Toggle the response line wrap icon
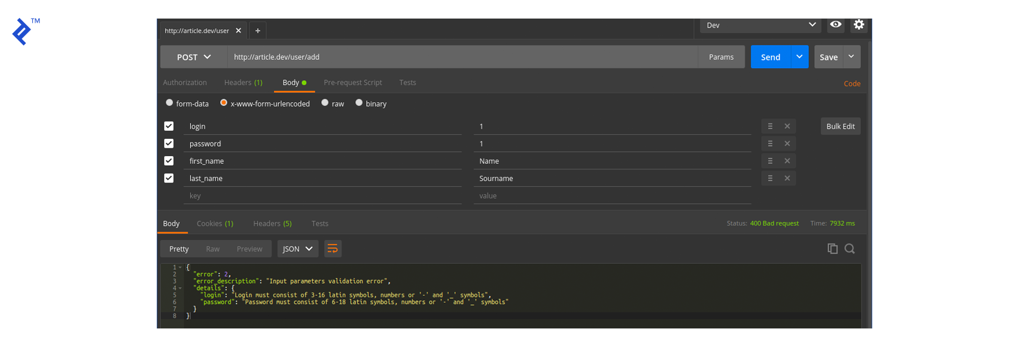Viewport: 1029px width, 347px height. (x=333, y=249)
